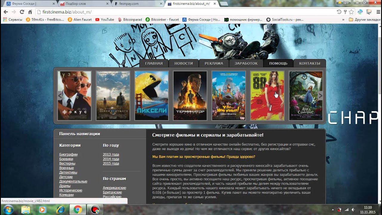Show hidden system tray icons
Image resolution: width=382 pixels, height=215 pixels.
333,210
